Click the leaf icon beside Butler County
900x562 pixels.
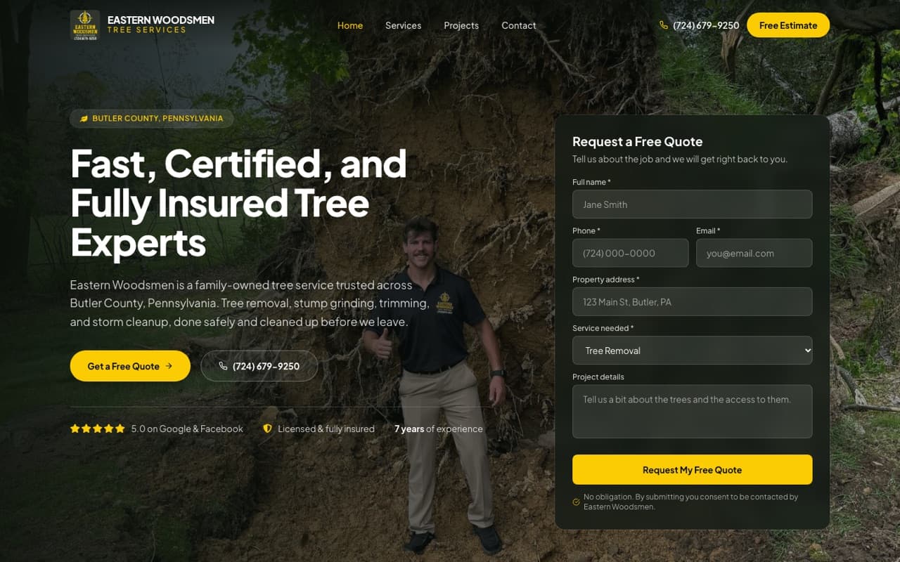tap(84, 119)
